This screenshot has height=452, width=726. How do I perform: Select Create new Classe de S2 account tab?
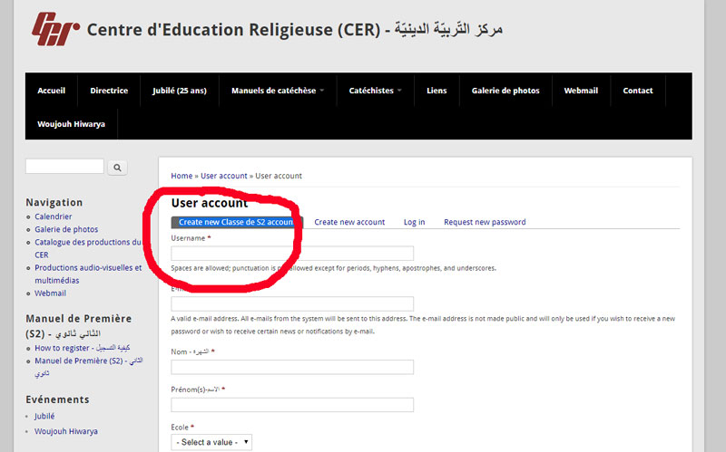237,222
